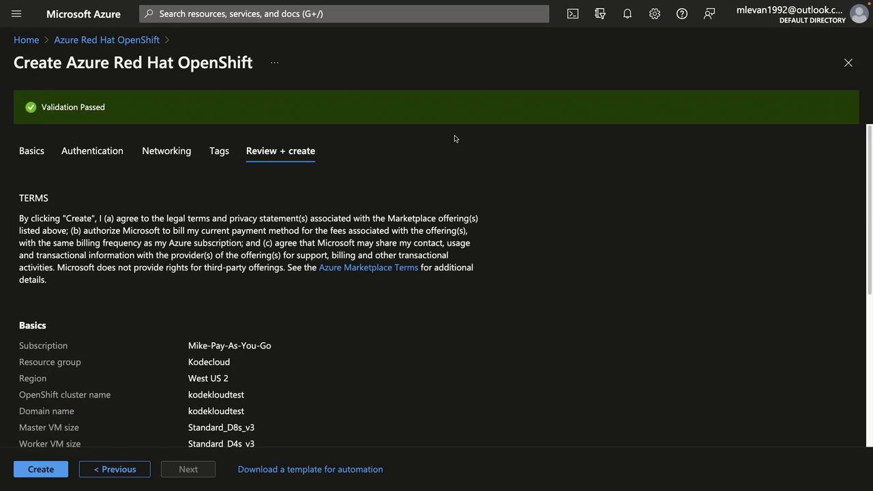The image size is (873, 491).
Task: Click the Feedback icon
Action: pos(709,14)
